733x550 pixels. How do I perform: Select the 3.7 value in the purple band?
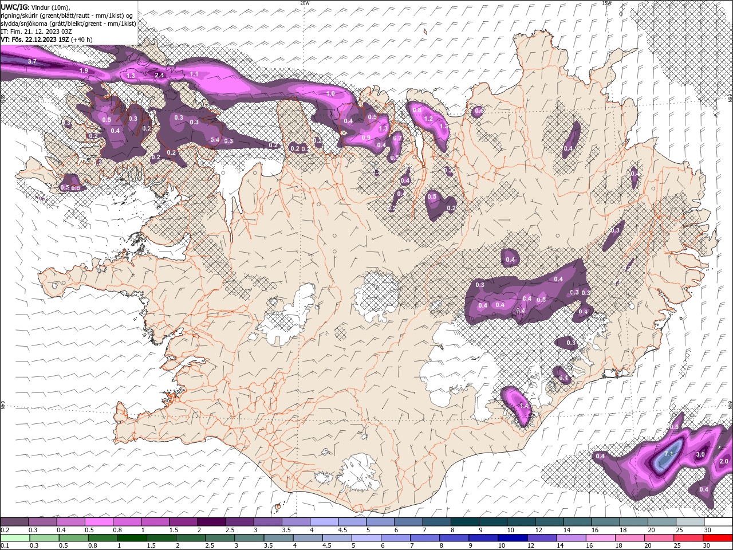click(x=32, y=61)
